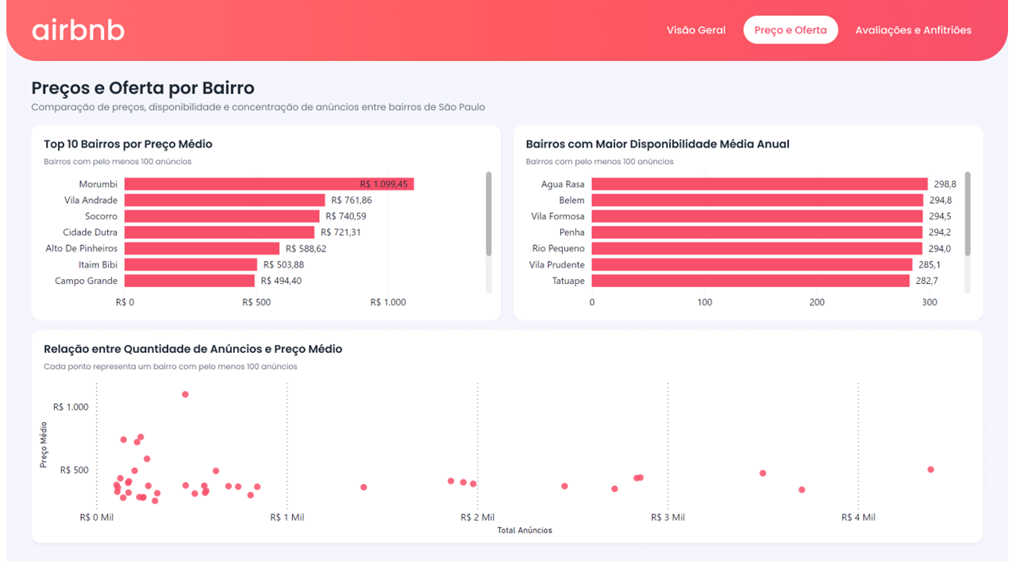Switch to Avaliações e Anfitriões tab
Viewport: 1016px width, 571px height.
[x=913, y=30]
